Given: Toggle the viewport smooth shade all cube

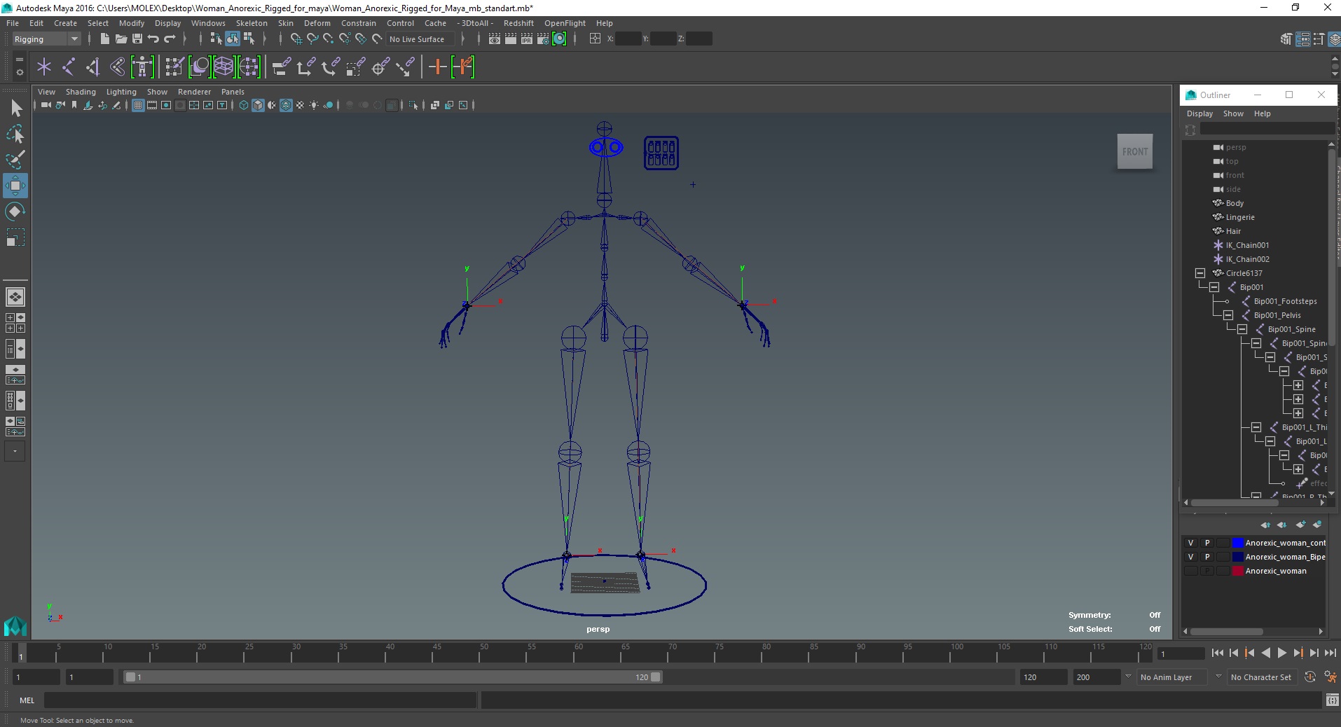Looking at the screenshot, I should [x=258, y=105].
